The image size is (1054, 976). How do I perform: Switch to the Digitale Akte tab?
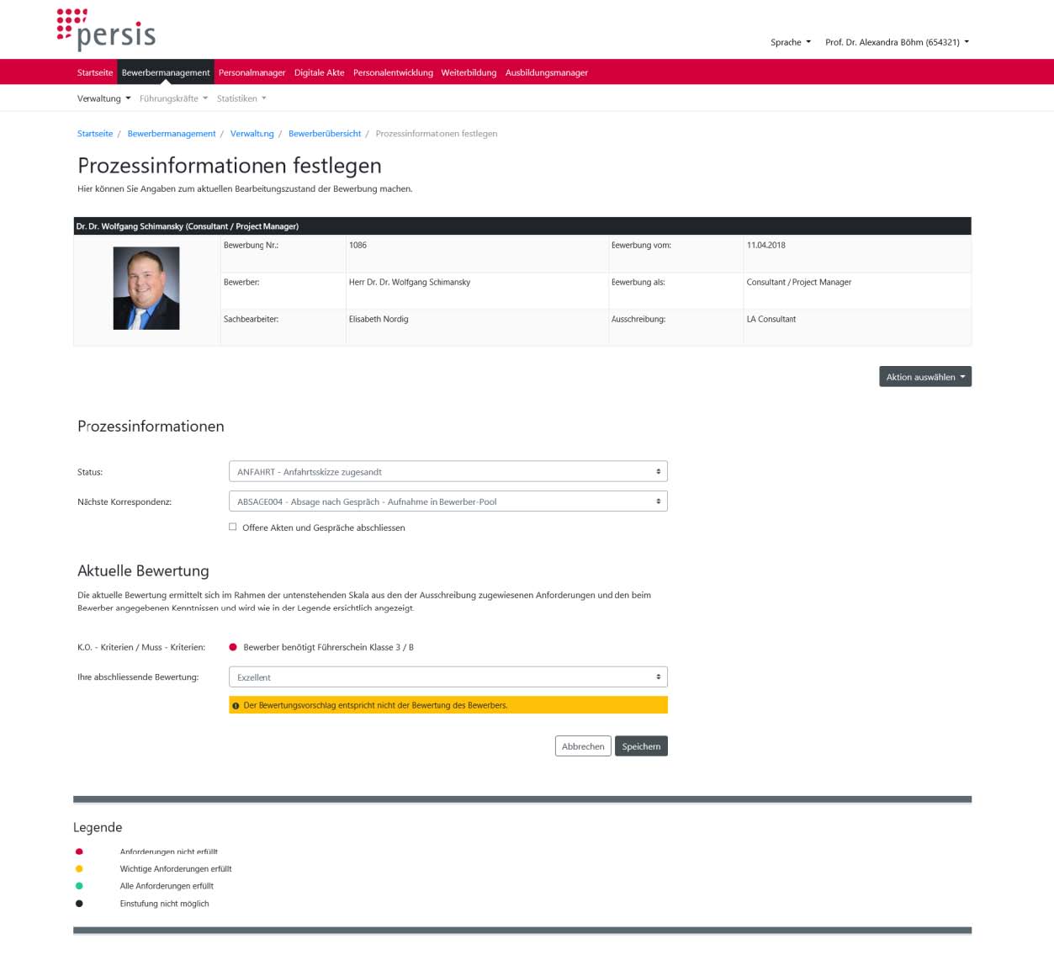click(x=319, y=72)
